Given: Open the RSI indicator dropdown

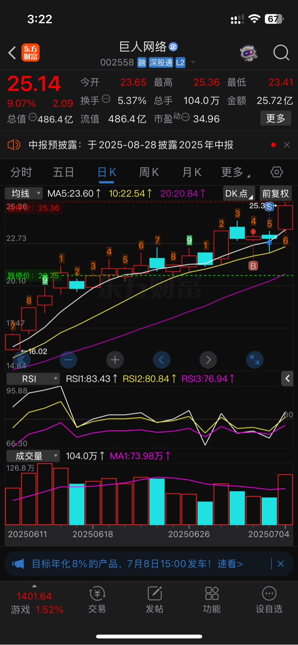Looking at the screenshot, I should click(x=33, y=379).
